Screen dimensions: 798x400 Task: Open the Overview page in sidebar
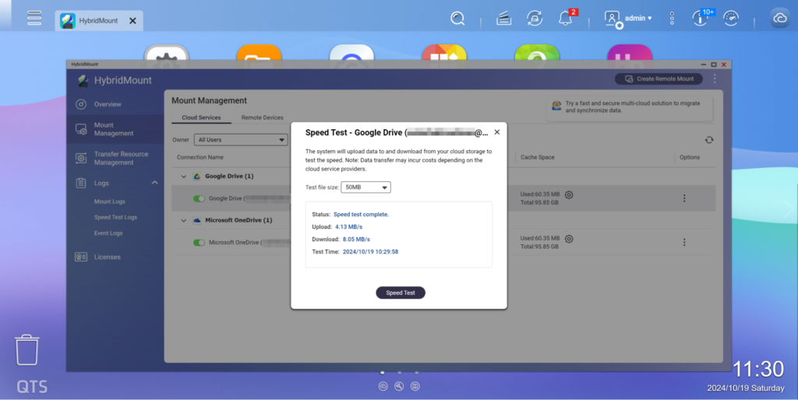click(x=108, y=104)
